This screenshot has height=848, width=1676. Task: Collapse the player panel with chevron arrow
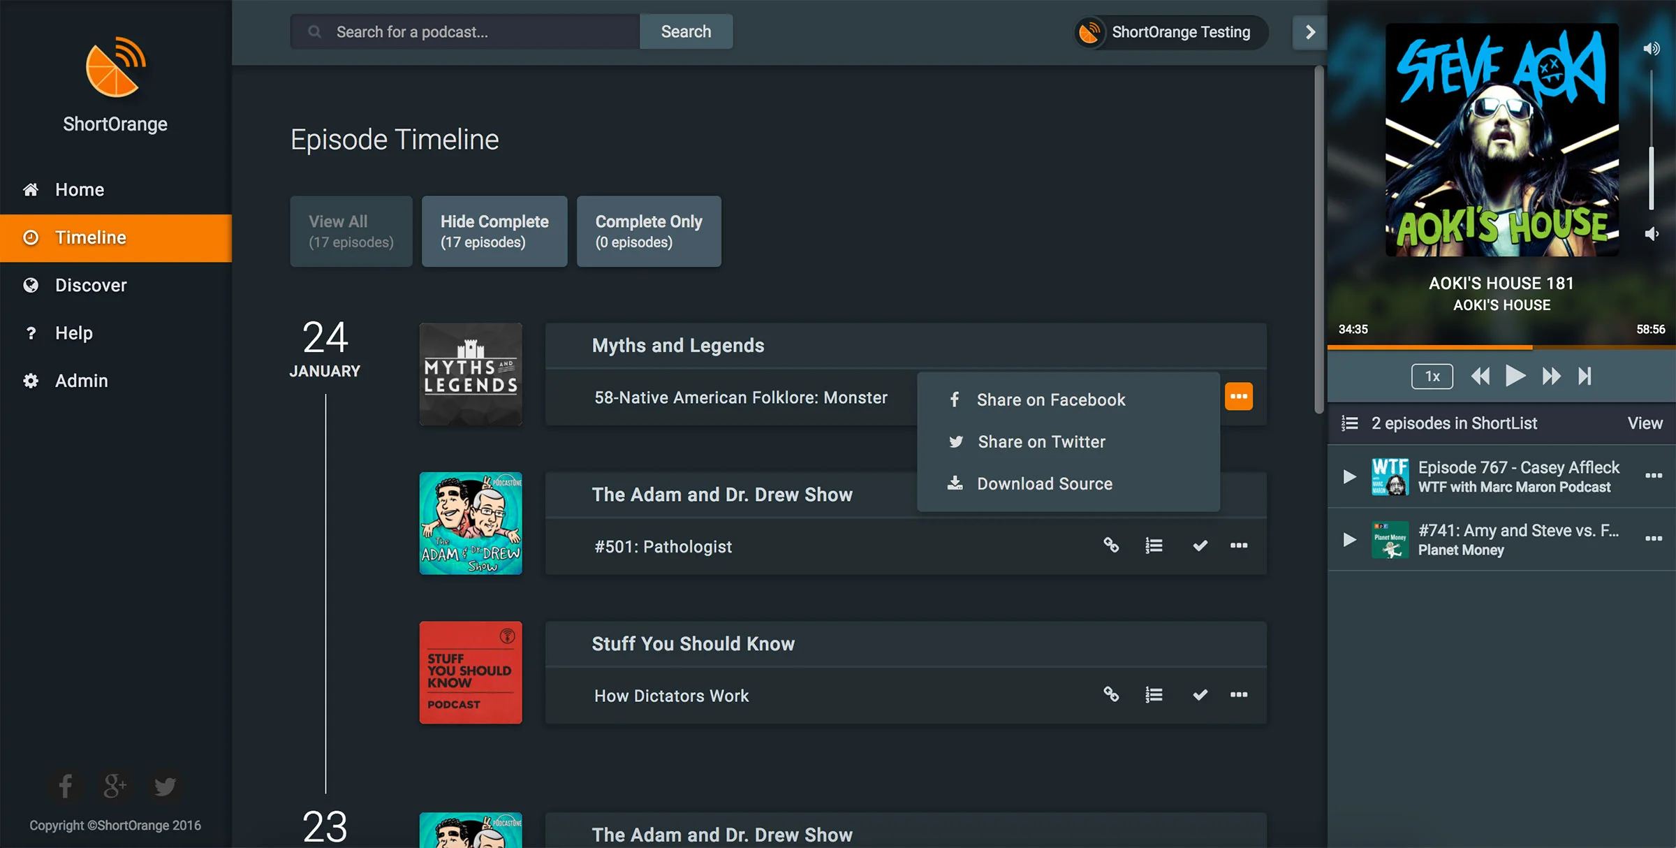click(x=1309, y=32)
